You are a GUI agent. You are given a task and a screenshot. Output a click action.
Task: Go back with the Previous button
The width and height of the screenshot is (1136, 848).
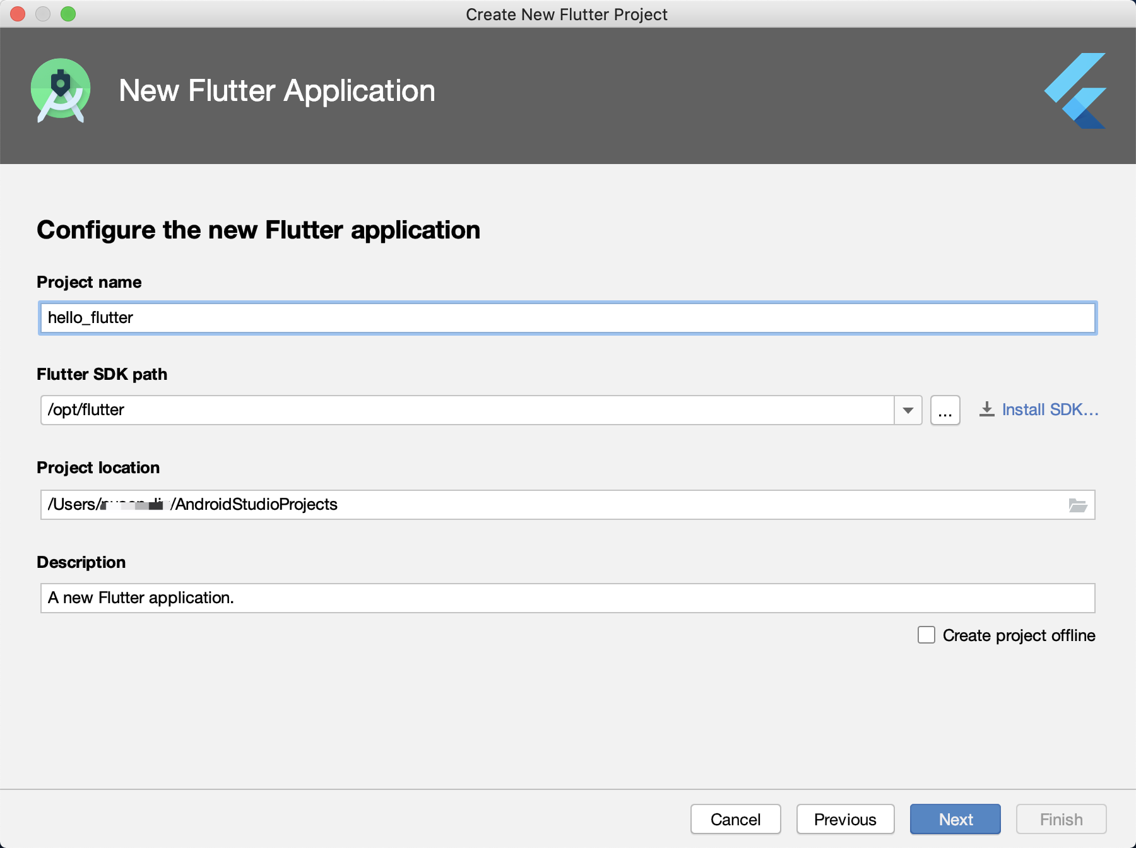846,819
